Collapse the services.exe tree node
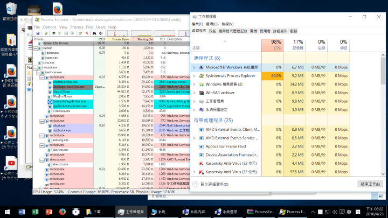 pos(39,73)
